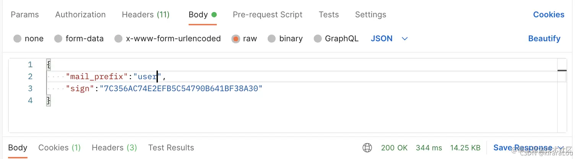Switch to the Tests tab
Screen dimensions: 578x159
329,15
